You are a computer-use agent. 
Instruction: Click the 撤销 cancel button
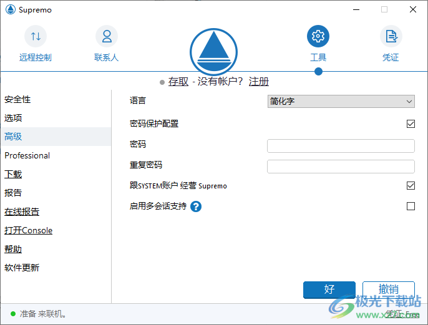389,289
